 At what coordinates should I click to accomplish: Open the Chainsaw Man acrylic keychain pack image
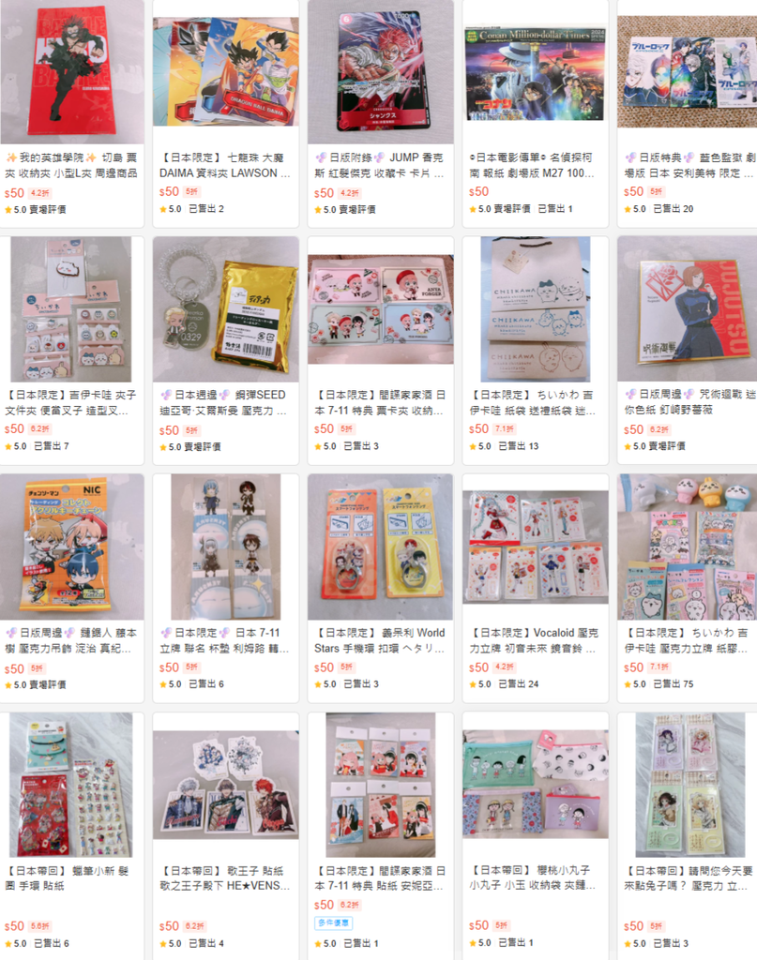(x=72, y=547)
